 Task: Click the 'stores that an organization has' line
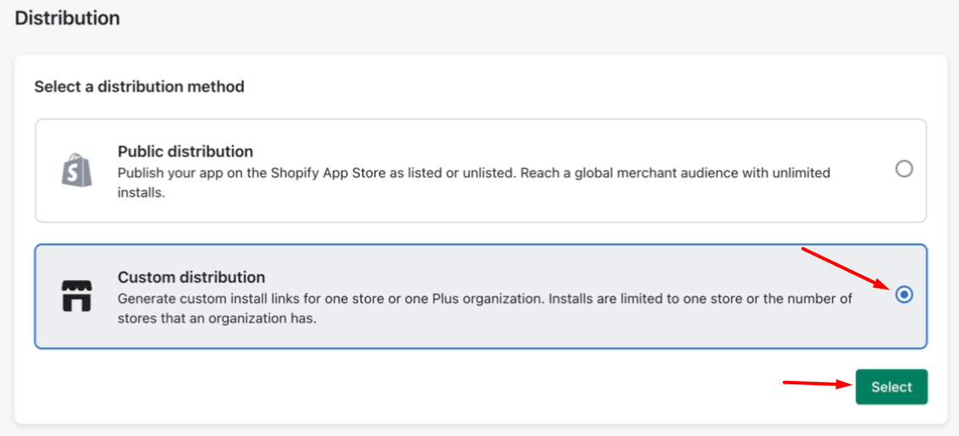[x=217, y=319]
